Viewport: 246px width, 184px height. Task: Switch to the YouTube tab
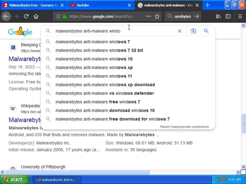point(101,5)
